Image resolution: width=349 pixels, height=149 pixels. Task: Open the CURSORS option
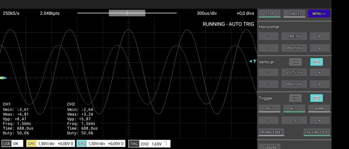269,147
